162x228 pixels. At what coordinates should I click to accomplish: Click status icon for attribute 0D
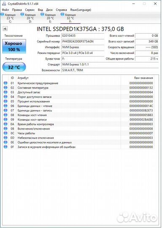[x=5, y=138]
